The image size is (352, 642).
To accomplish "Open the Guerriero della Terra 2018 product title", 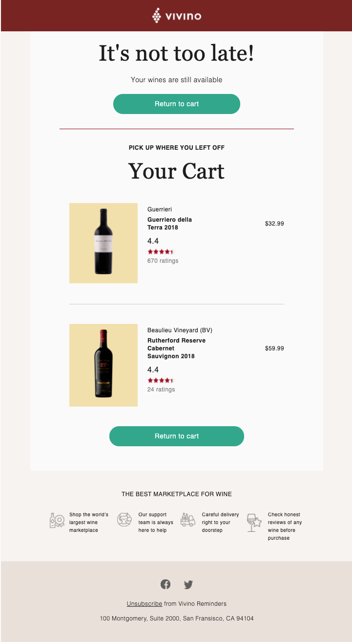I will coord(169,224).
